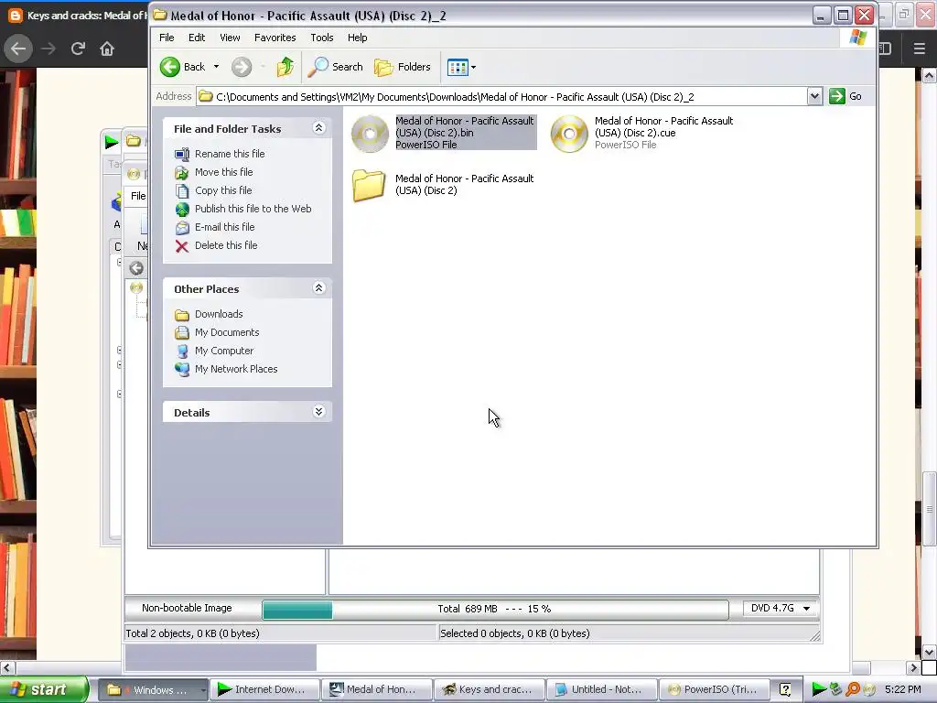Expand the address bar dropdown

[814, 96]
